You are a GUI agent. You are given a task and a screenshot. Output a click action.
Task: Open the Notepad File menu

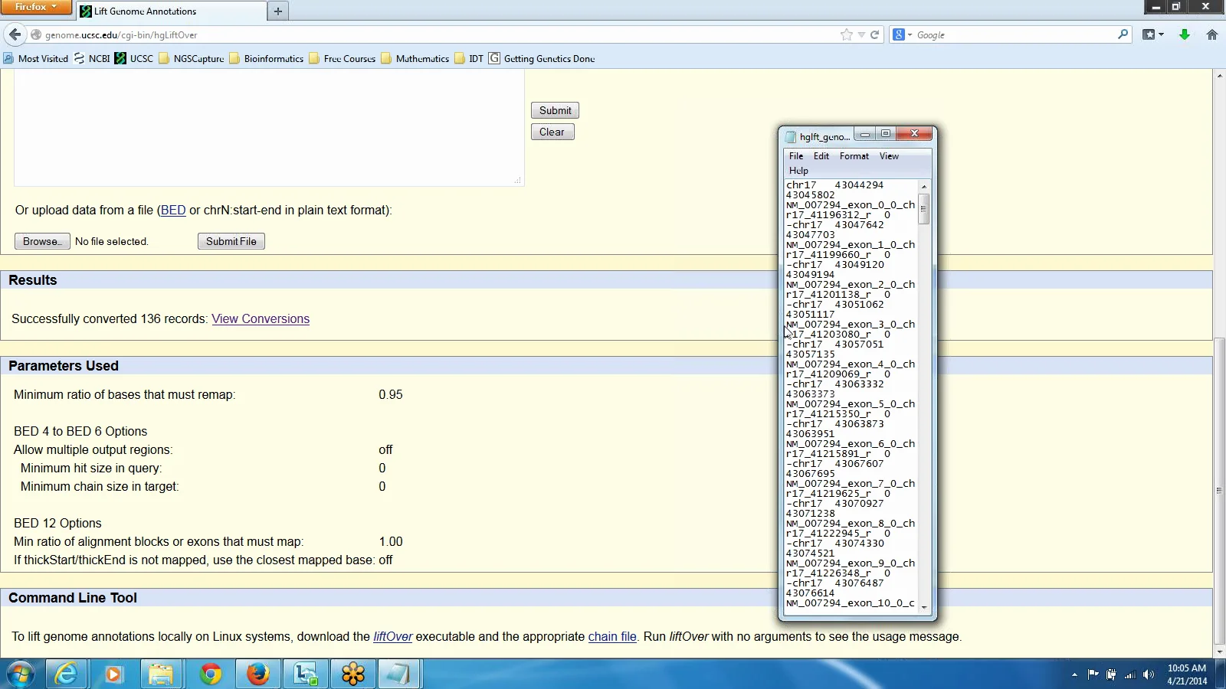(795, 156)
